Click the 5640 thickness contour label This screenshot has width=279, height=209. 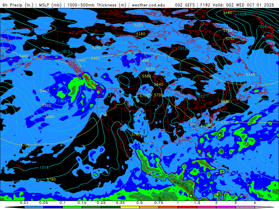coord(159,84)
